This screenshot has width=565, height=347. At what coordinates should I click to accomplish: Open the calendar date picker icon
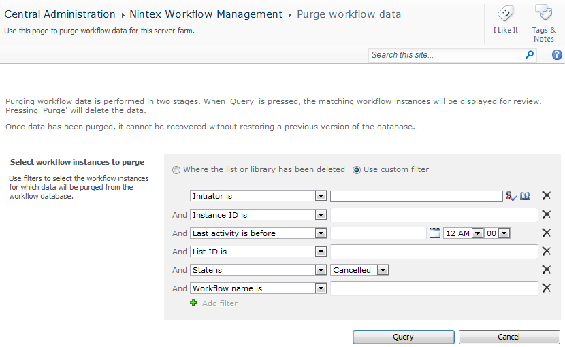[x=435, y=233]
